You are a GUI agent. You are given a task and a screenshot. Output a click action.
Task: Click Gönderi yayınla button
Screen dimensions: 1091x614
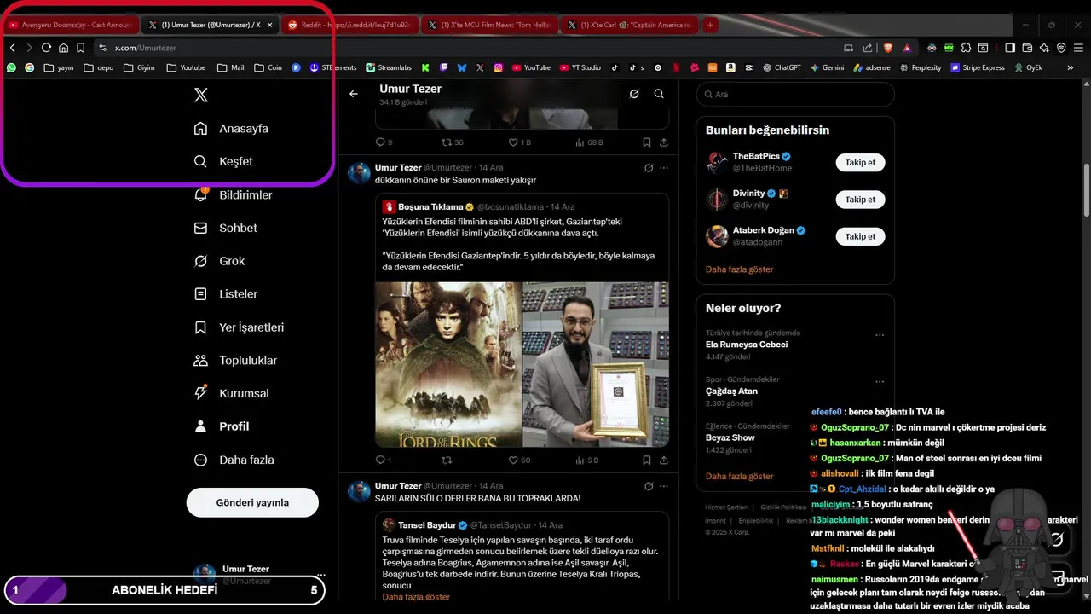pos(252,502)
